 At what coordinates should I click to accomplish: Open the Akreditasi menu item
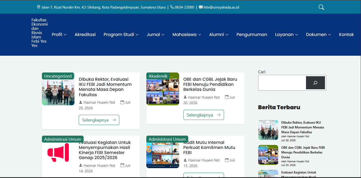tap(85, 34)
